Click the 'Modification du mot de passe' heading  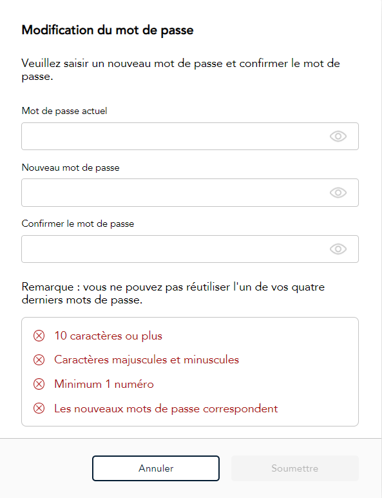pyautogui.click(x=108, y=30)
